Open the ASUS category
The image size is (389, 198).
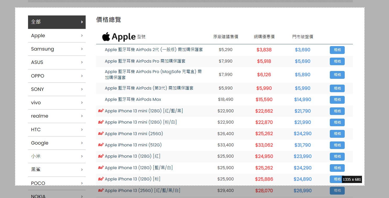(57, 62)
